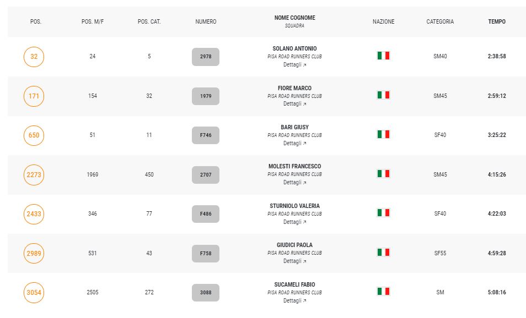
Task: Open Dettagli link for Solano Antonio
Action: [x=294, y=64]
